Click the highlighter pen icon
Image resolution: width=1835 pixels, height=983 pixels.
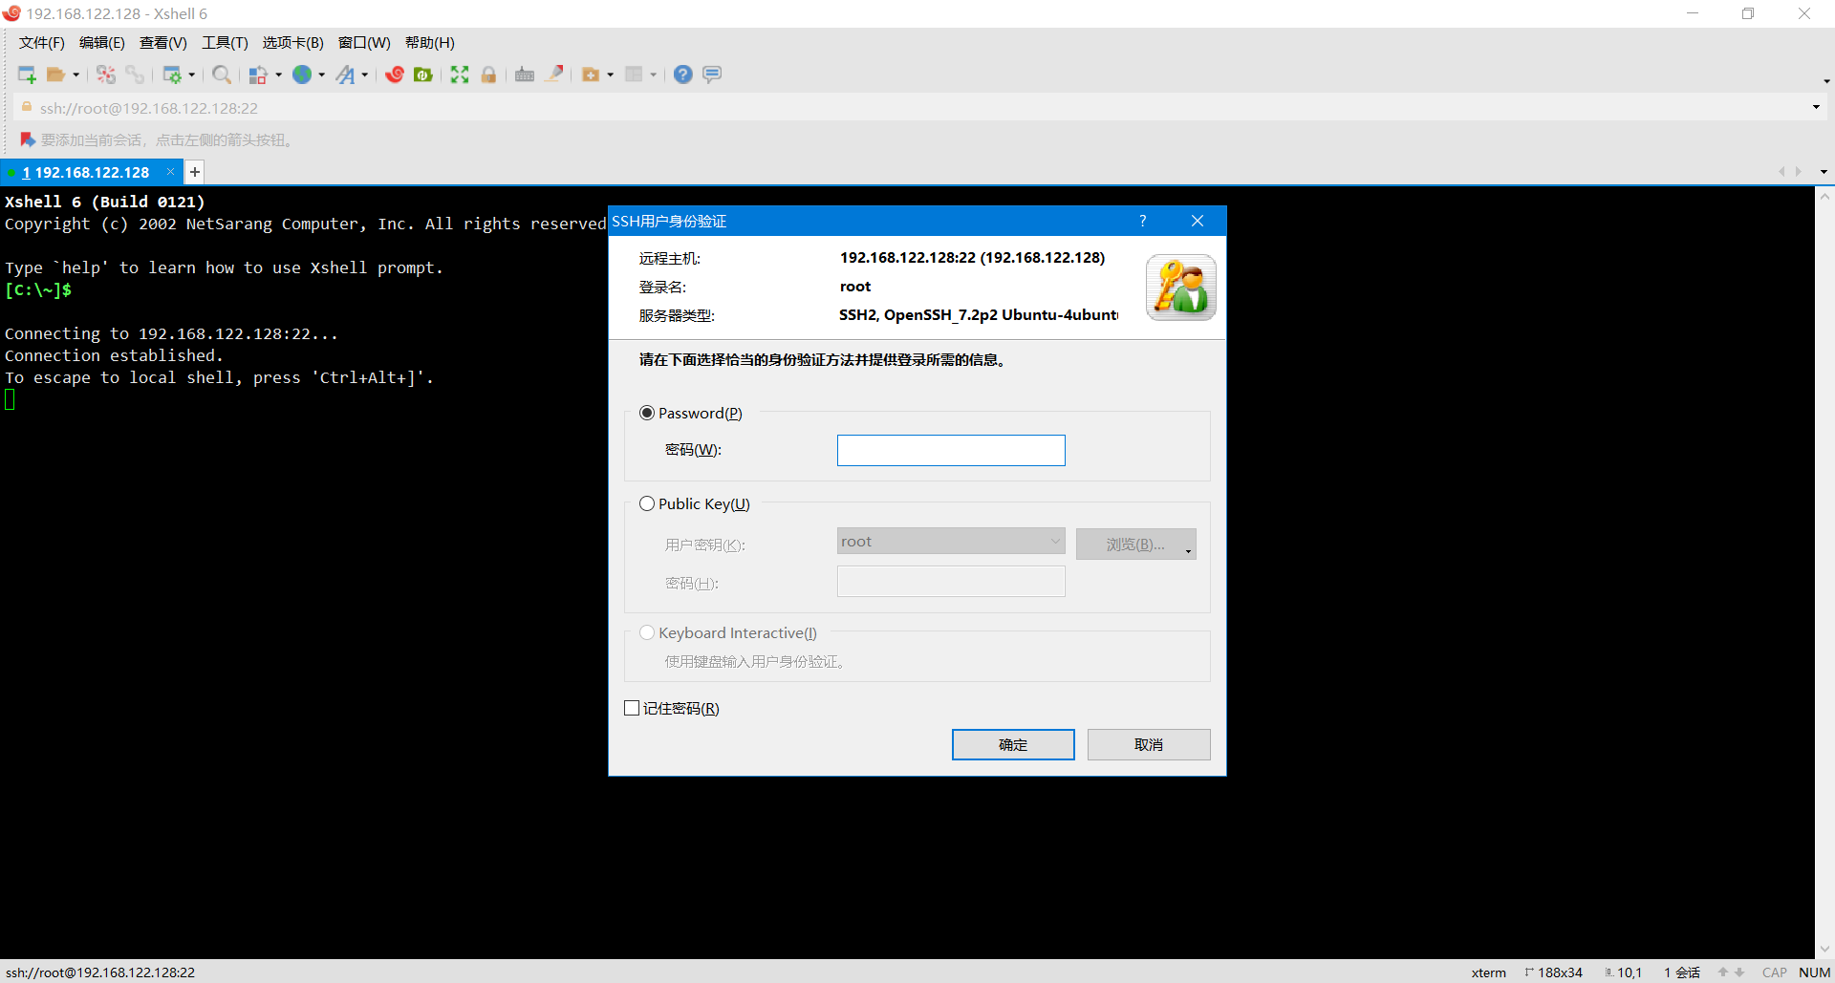click(x=554, y=75)
